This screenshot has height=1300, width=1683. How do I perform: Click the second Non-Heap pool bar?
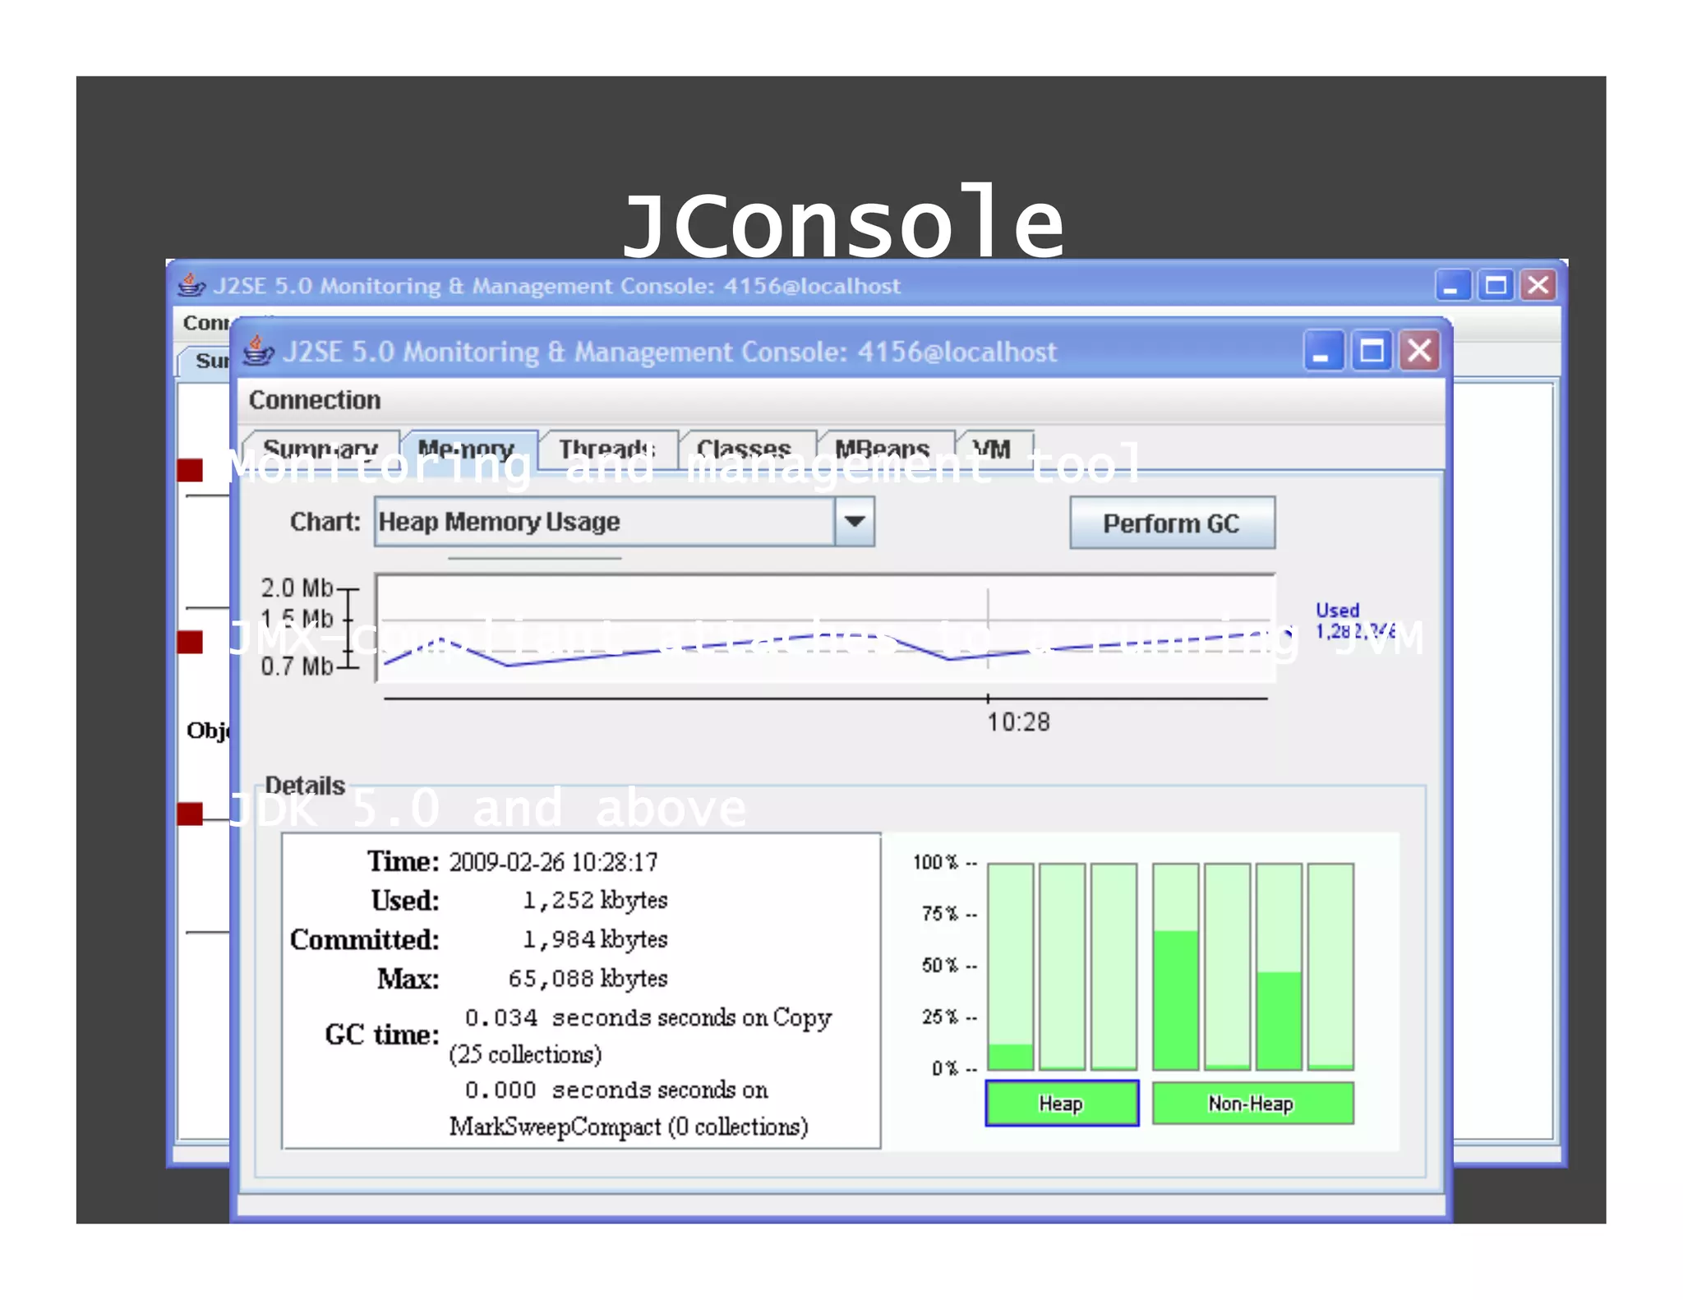click(1227, 966)
